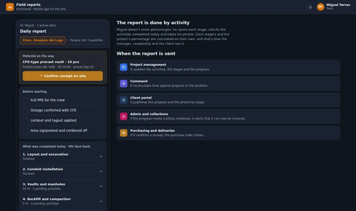Click the orange Field reports app logo

(x=10, y=7)
